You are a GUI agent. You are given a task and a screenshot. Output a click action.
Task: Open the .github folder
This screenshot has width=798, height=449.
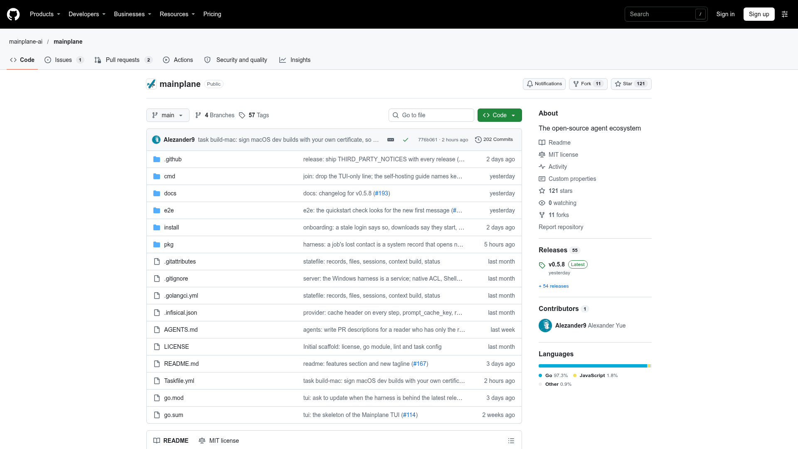(173, 159)
